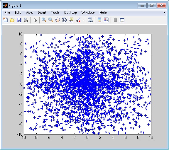Print the figure from the toolbar
Viewport: 169px width, 150px height.
pos(26,20)
